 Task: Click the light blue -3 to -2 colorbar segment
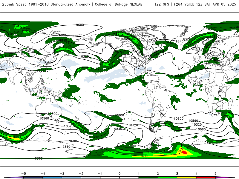pyautogui.click(x=71, y=178)
